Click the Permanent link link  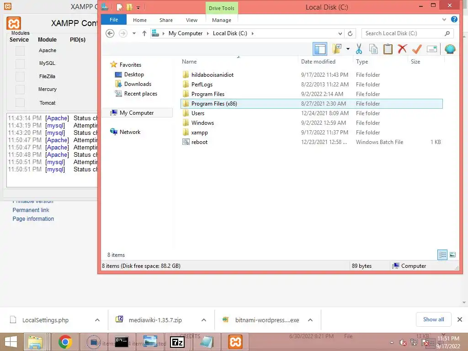point(31,210)
